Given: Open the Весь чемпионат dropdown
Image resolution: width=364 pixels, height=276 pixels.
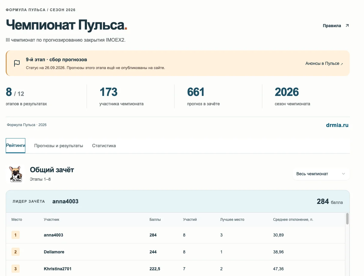Looking at the screenshot, I should click(321, 174).
